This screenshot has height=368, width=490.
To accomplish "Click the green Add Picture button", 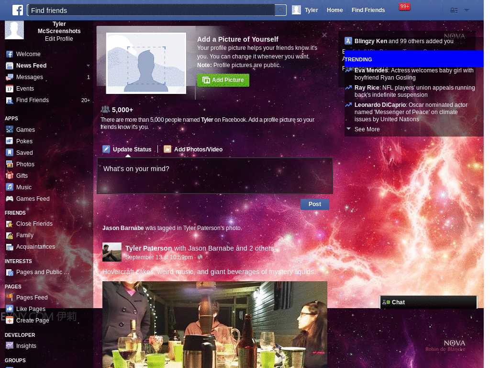I will [x=223, y=80].
